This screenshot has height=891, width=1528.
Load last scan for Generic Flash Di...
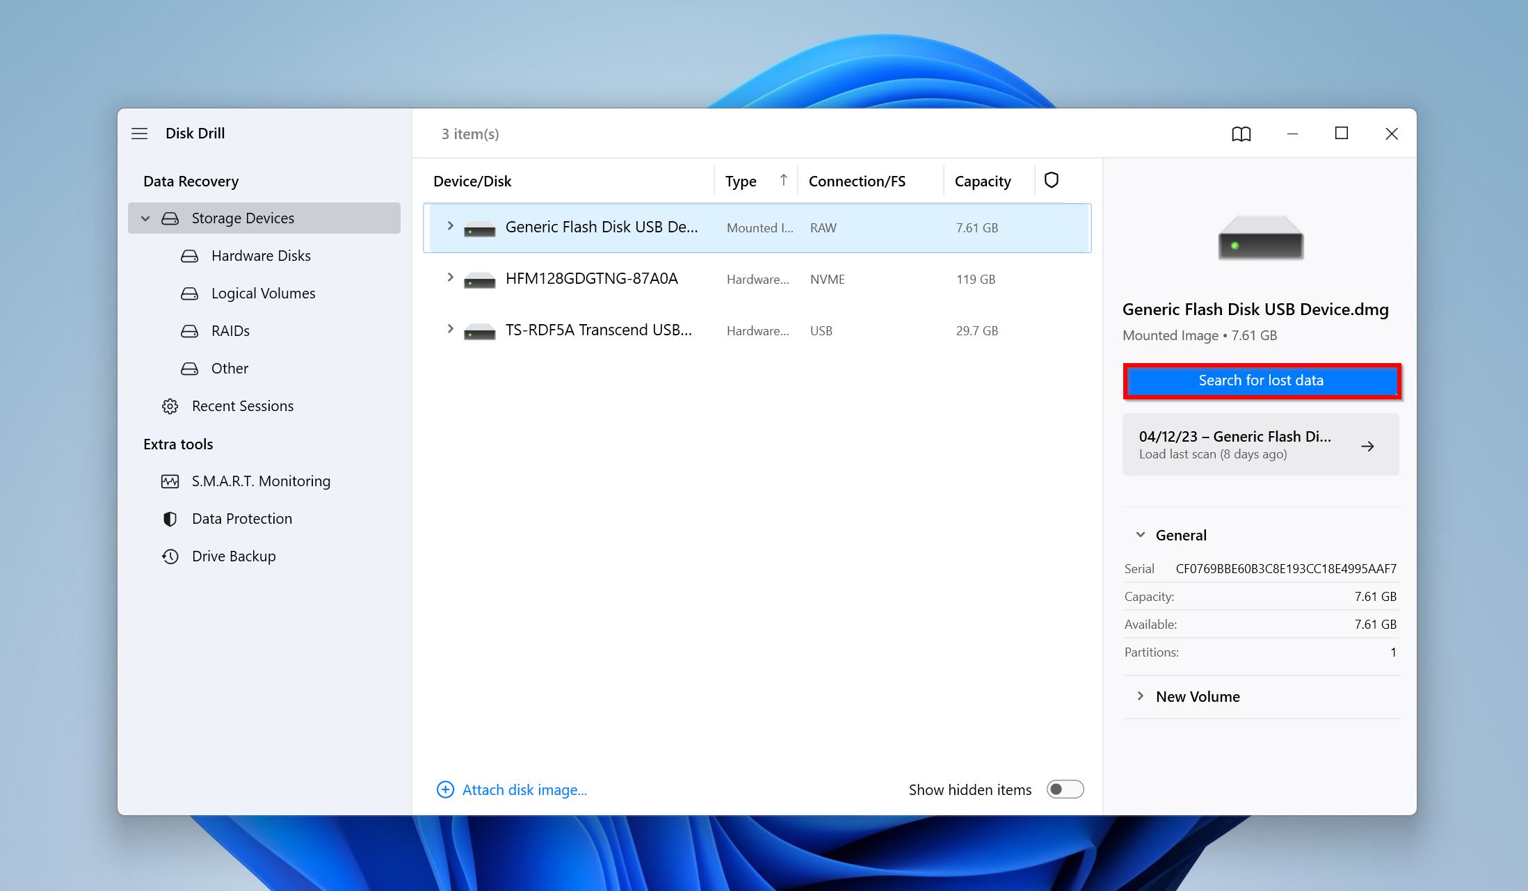(x=1261, y=445)
